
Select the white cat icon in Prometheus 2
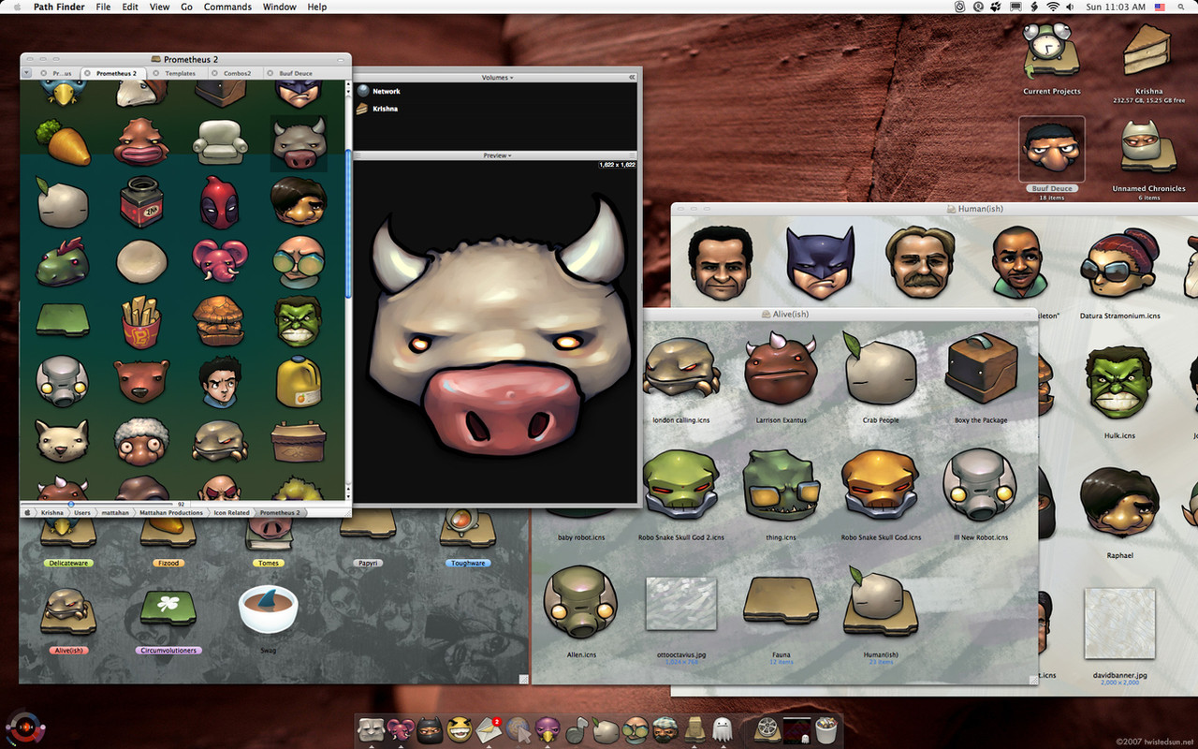63,440
